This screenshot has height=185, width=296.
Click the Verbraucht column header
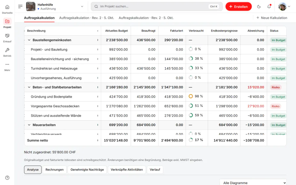point(196,31)
